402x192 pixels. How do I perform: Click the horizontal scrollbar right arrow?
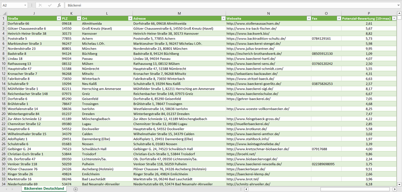(394, 189)
